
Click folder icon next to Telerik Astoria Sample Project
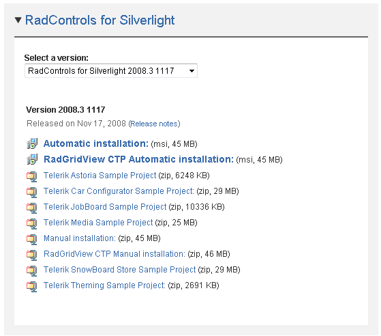click(x=32, y=176)
